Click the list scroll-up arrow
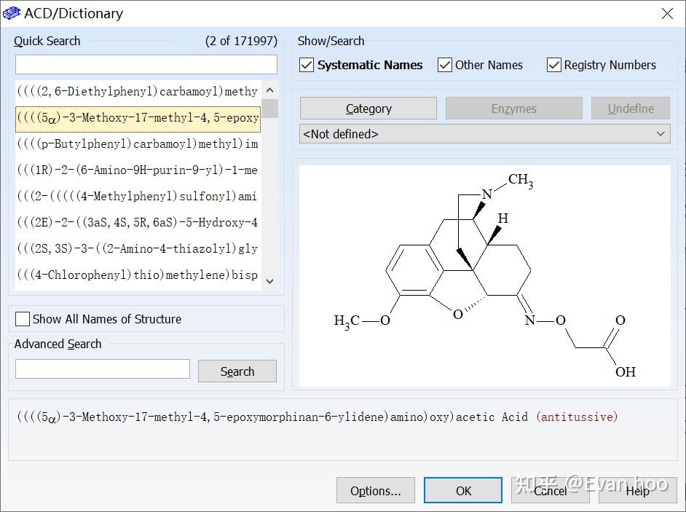This screenshot has height=512, width=686. (x=269, y=90)
